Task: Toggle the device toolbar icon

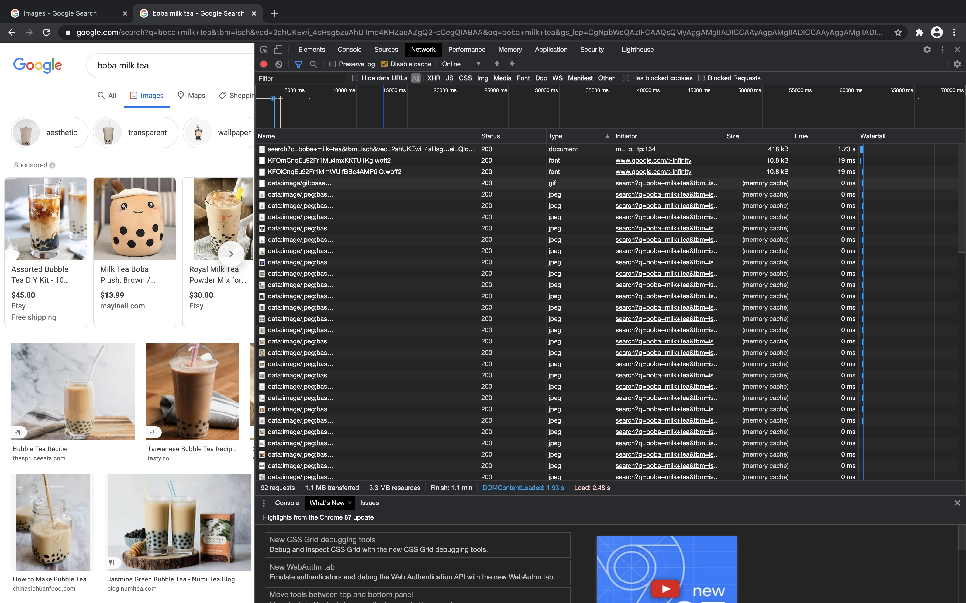Action: tap(278, 50)
